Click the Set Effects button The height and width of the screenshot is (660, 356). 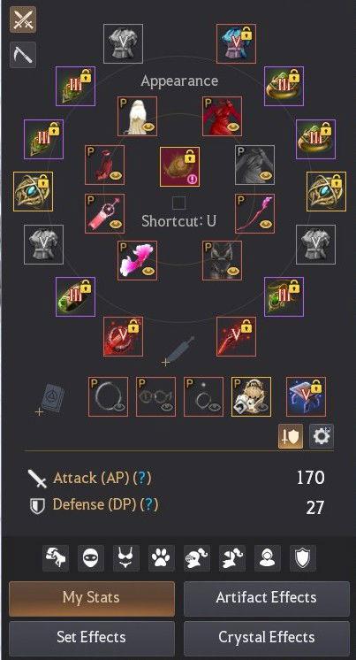pos(92,637)
